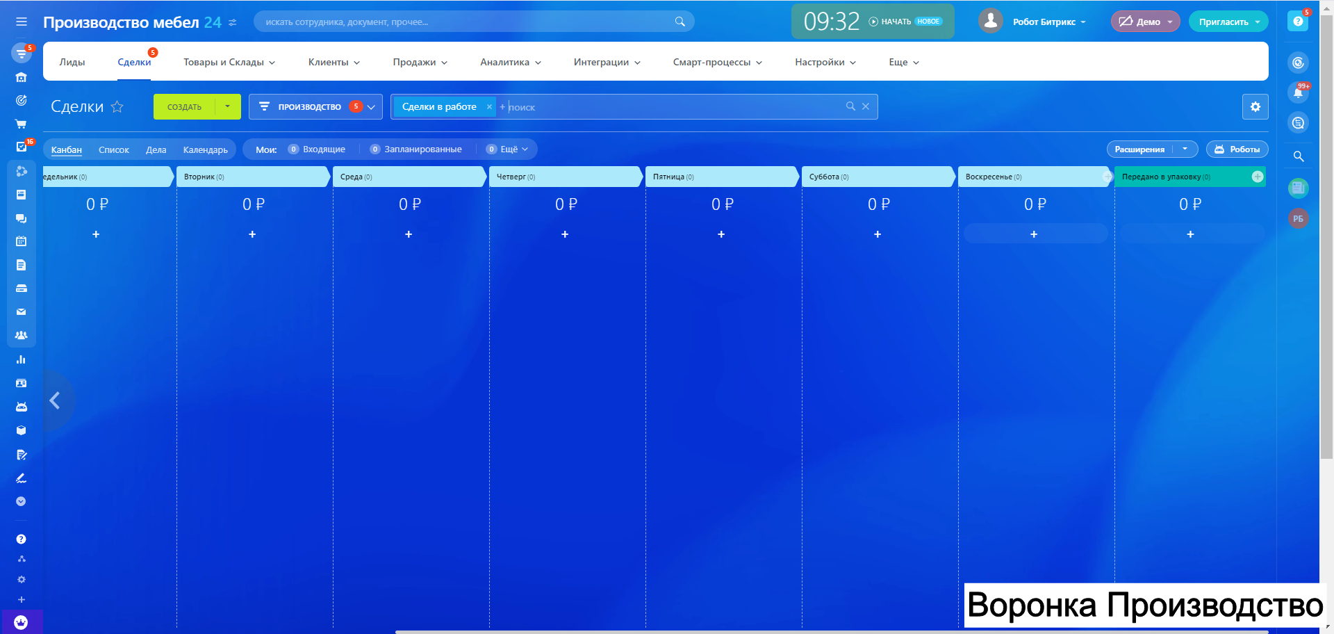Click the crown icon at the sidebar bottom
The height and width of the screenshot is (634, 1334).
coord(22,622)
